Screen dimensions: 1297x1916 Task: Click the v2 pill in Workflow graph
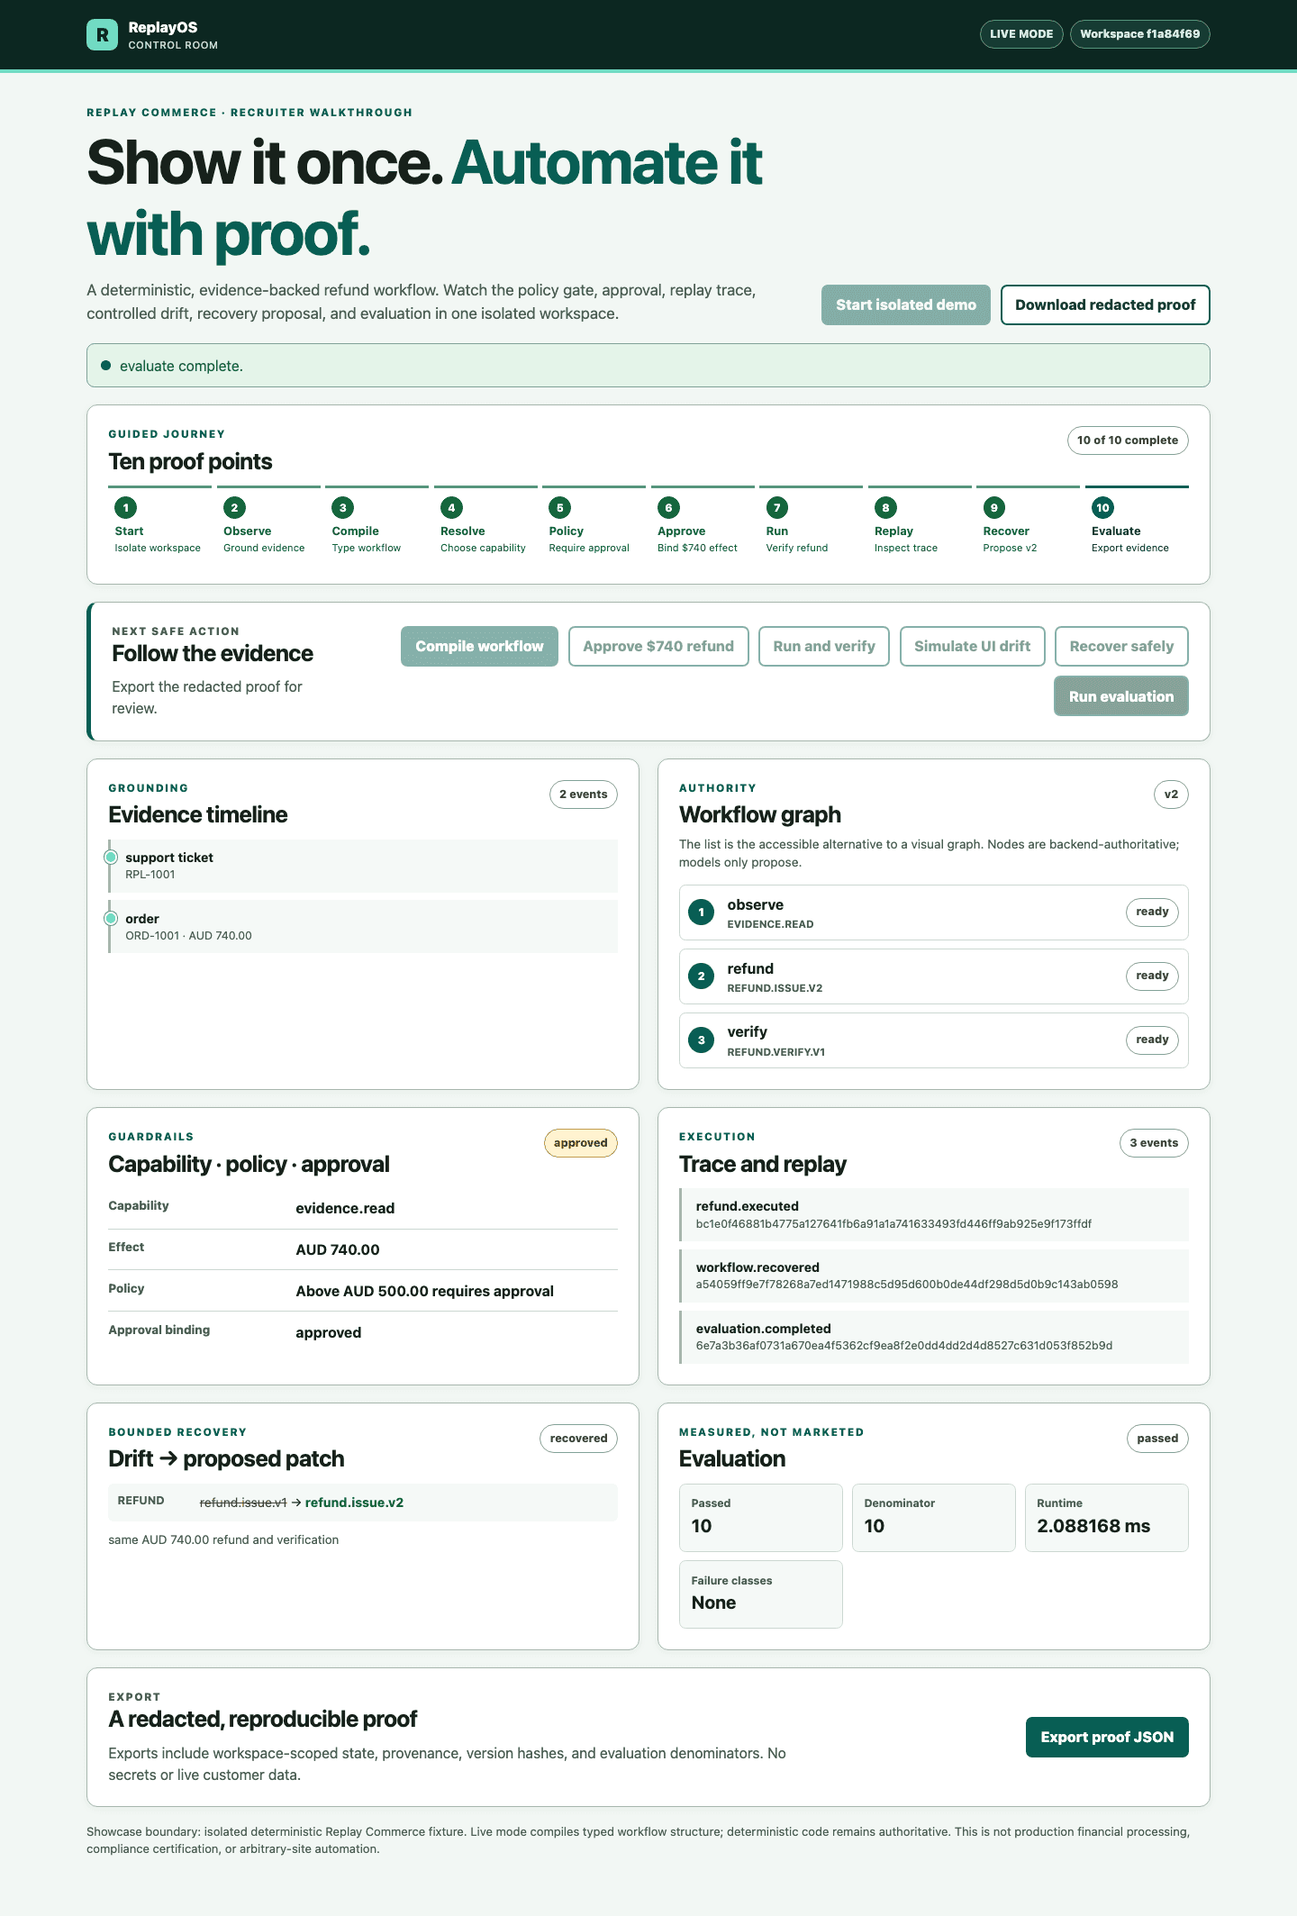point(1171,795)
